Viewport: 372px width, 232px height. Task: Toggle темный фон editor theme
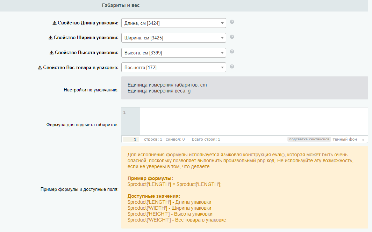tap(345, 139)
